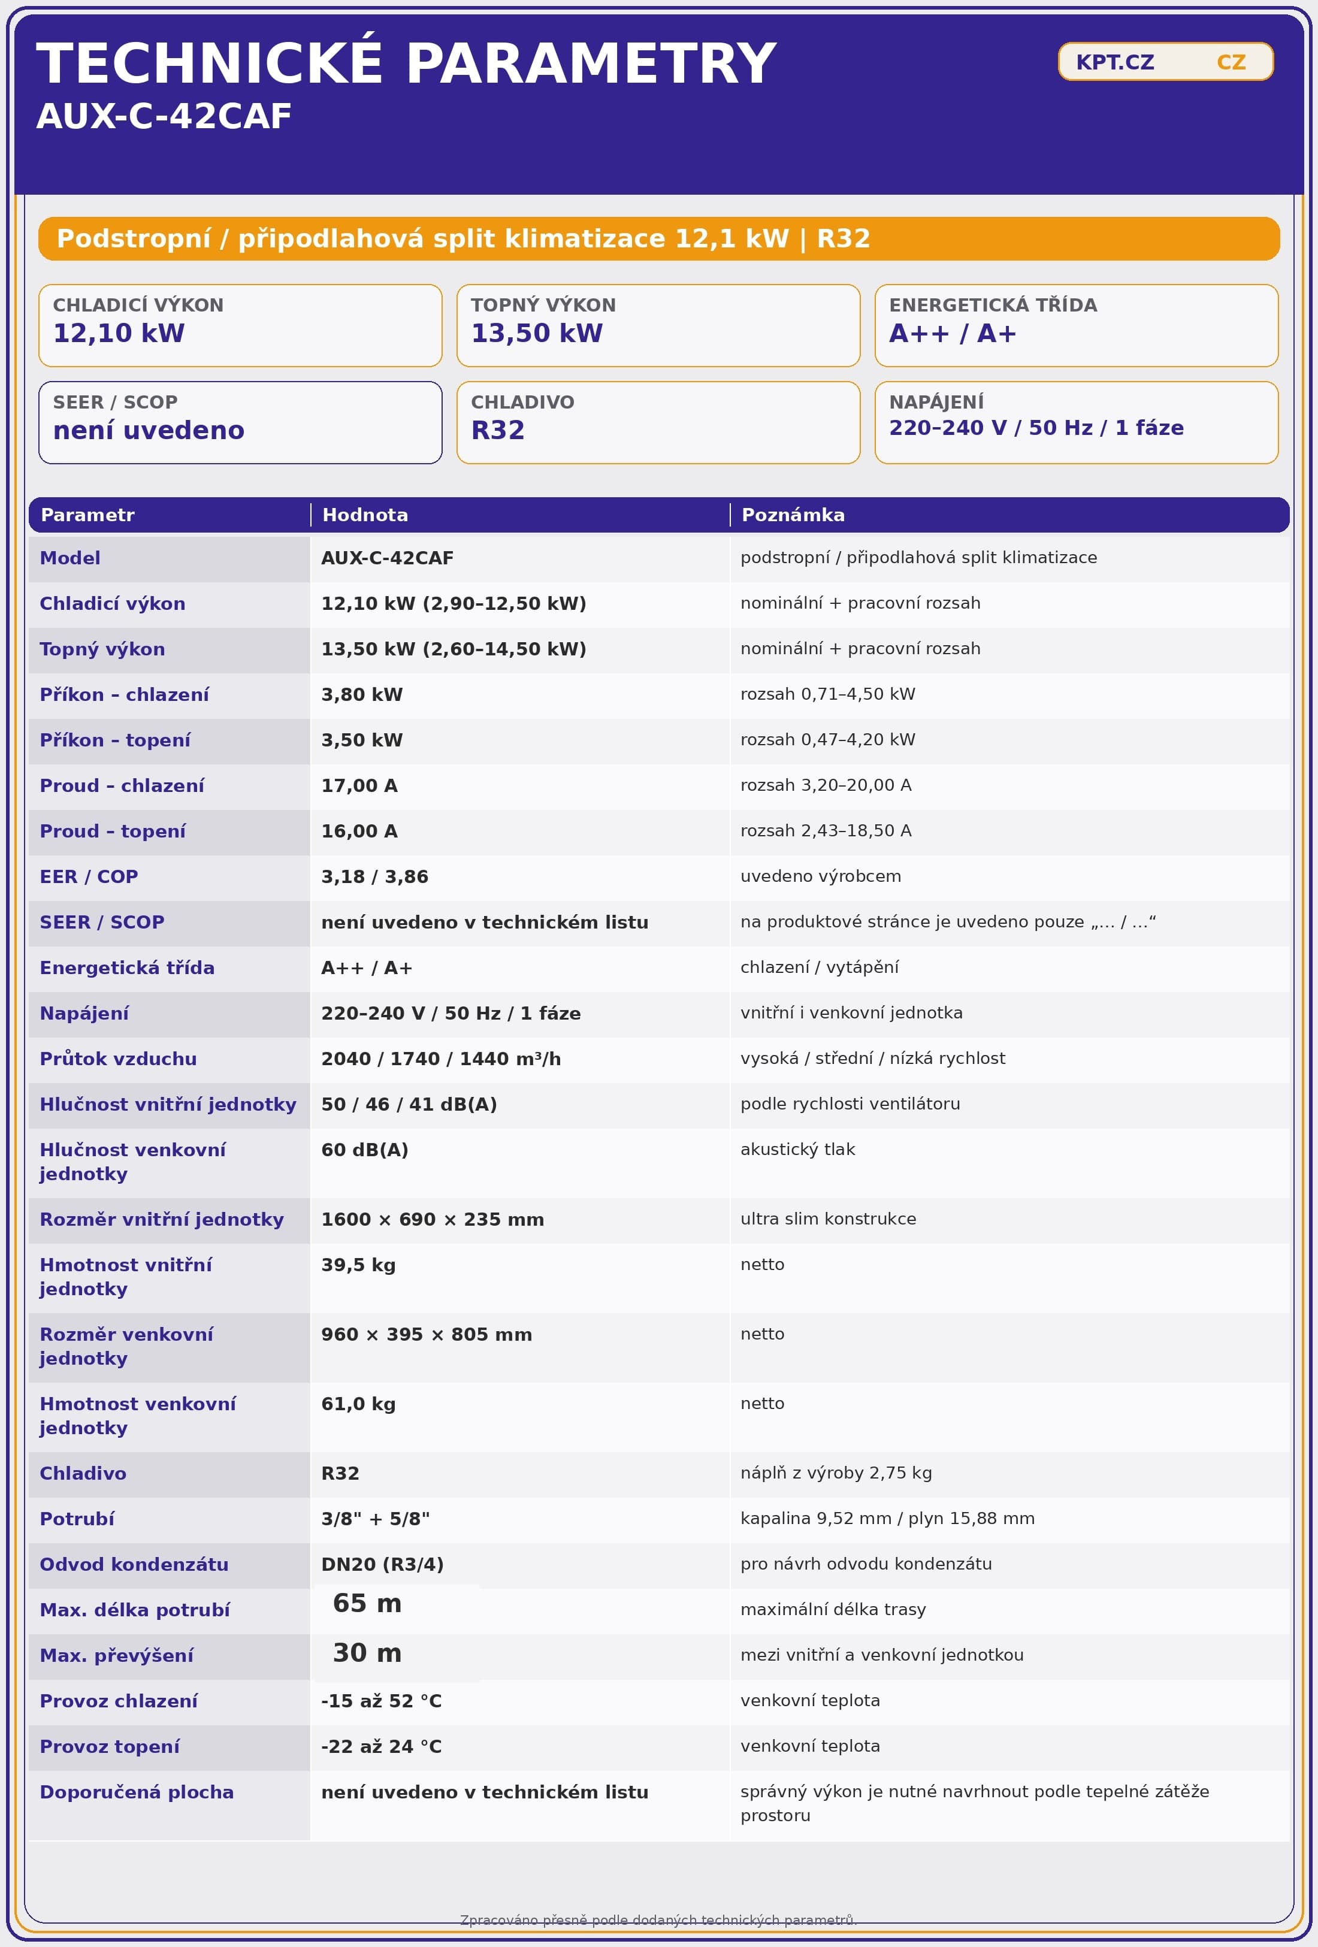
Task: Select the Model row label
Action: coord(70,558)
